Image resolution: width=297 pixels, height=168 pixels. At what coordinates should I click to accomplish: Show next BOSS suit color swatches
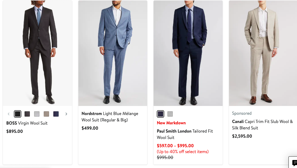click(x=66, y=114)
